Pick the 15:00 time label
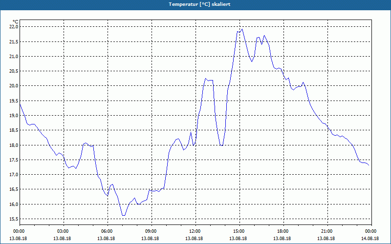Viewport: 391px width, 244px height. tap(239, 231)
